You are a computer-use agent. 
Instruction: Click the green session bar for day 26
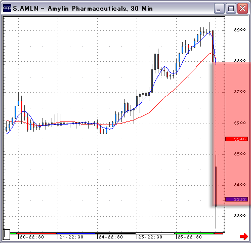194,233
